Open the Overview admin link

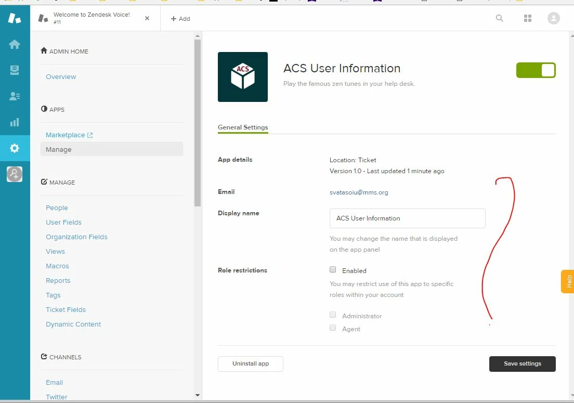click(61, 77)
